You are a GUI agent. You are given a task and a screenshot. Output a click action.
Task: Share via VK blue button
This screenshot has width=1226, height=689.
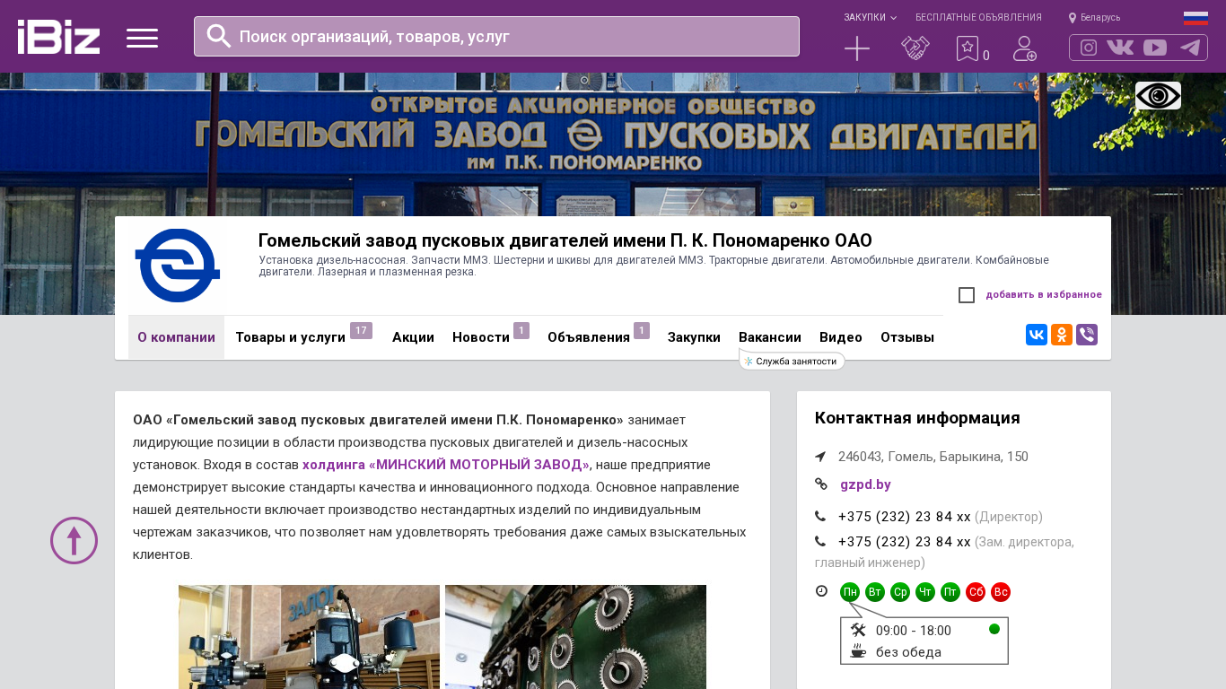point(1037,335)
